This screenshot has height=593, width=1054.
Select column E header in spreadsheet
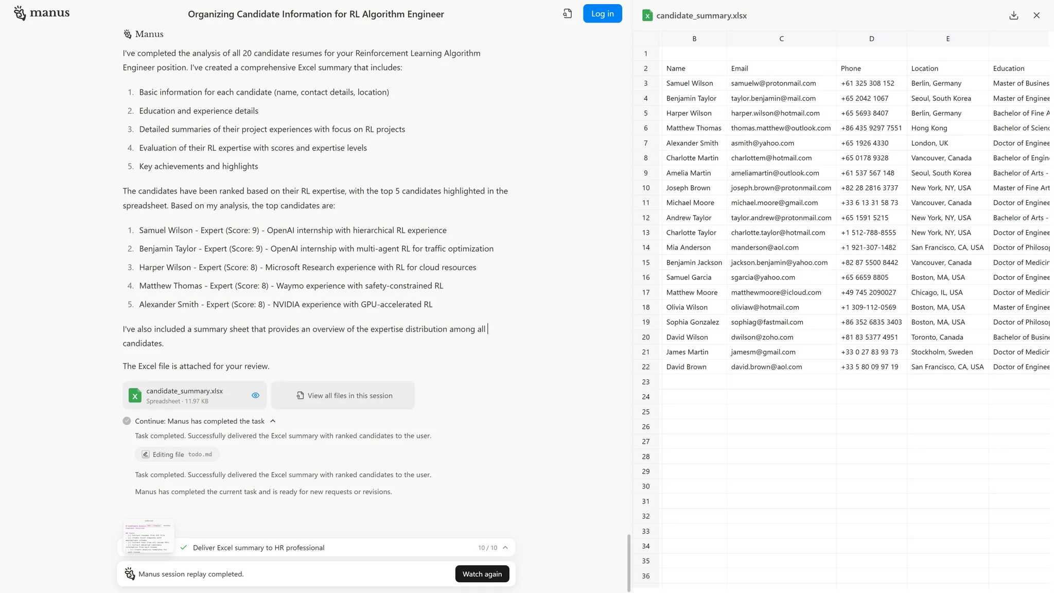[947, 39]
